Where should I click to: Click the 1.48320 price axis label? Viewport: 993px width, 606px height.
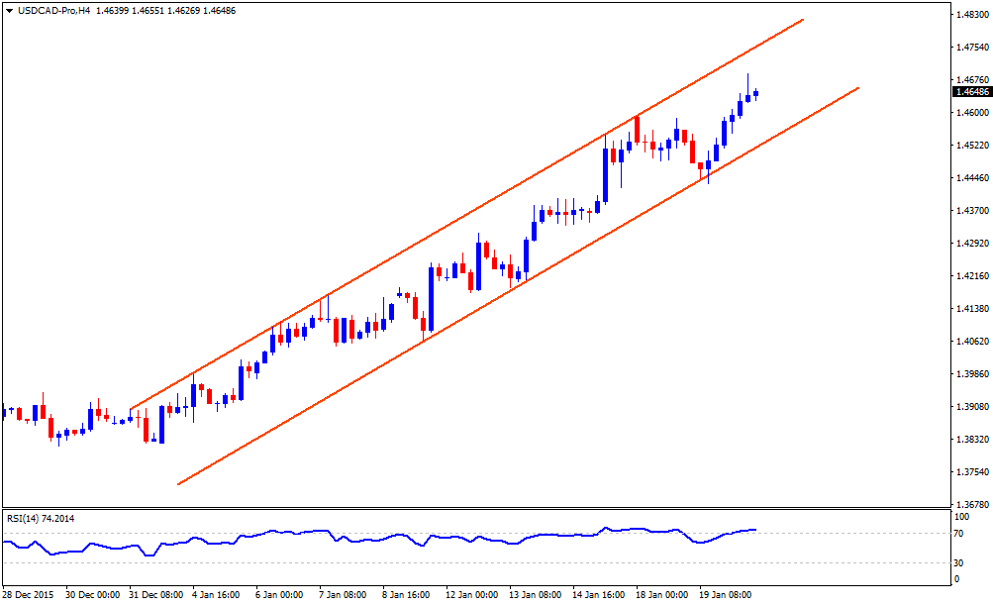(x=972, y=15)
